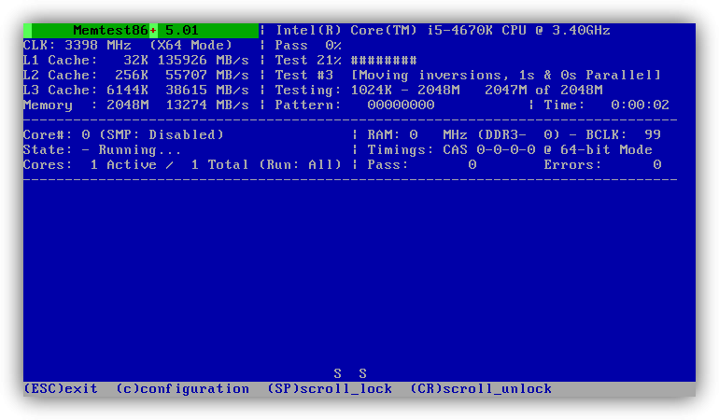The width and height of the screenshot is (719, 420).
Task: Click the RAM: 0 MHz (DDR3- 0) text
Action: coord(463,134)
